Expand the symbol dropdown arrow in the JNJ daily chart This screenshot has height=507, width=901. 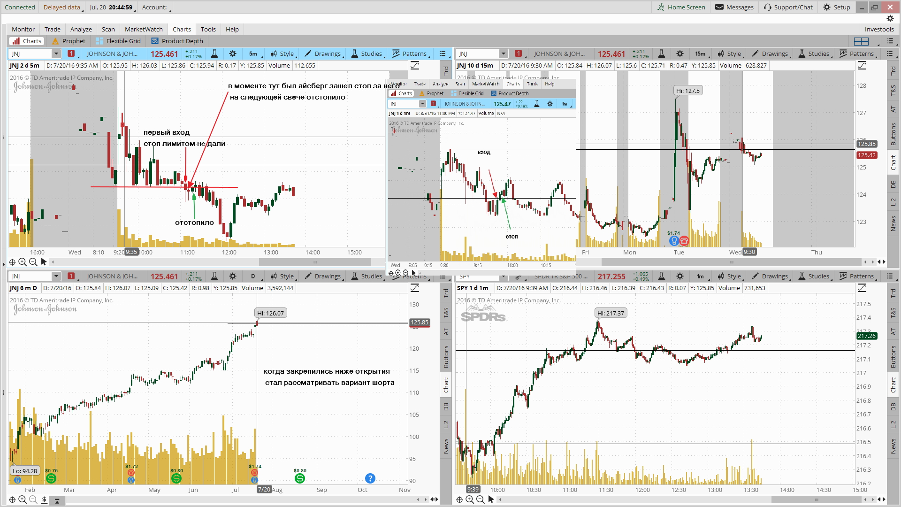click(56, 276)
